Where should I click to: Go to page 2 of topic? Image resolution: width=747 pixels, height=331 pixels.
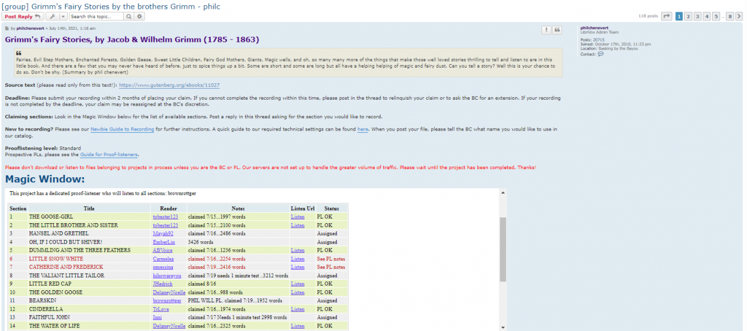(689, 16)
